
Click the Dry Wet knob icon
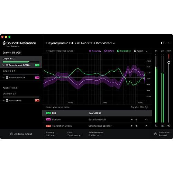[x=146, y=107]
